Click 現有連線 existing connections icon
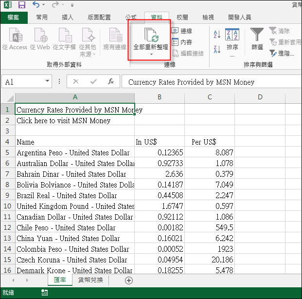Image resolution: width=302 pixels, height=299 pixels. pyautogui.click(x=115, y=39)
